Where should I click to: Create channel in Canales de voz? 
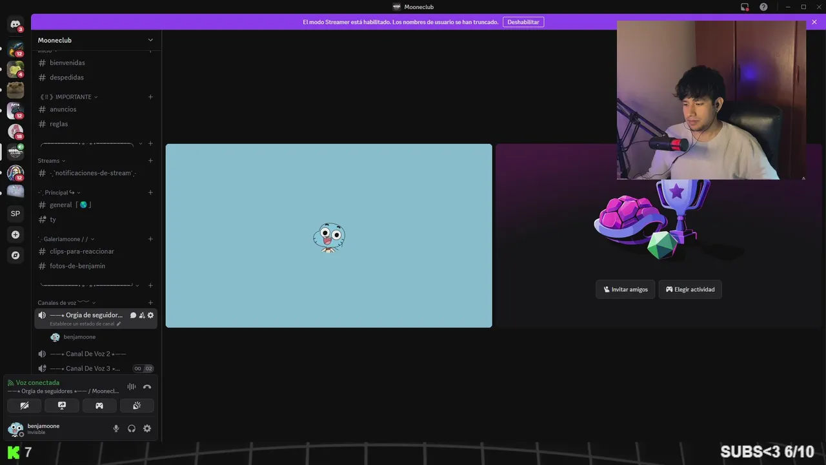point(150,303)
